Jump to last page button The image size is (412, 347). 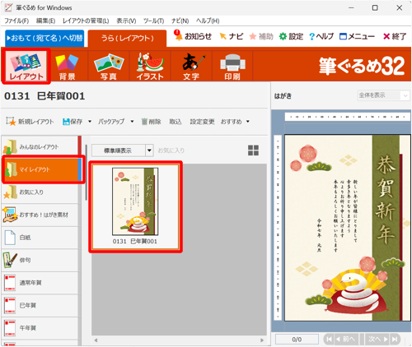coord(396,340)
